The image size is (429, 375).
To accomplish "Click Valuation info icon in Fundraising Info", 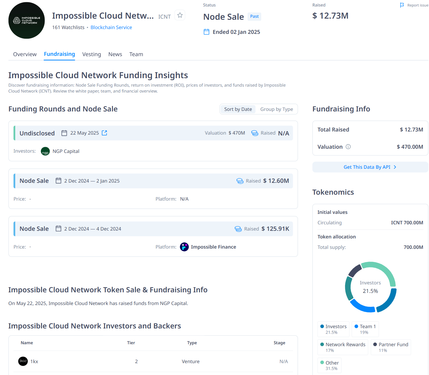I will point(348,147).
